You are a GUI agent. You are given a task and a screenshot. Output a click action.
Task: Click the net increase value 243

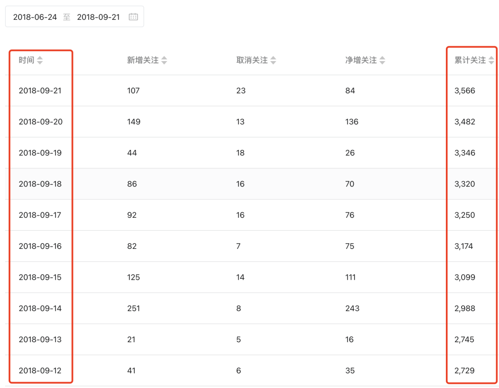pyautogui.click(x=352, y=308)
